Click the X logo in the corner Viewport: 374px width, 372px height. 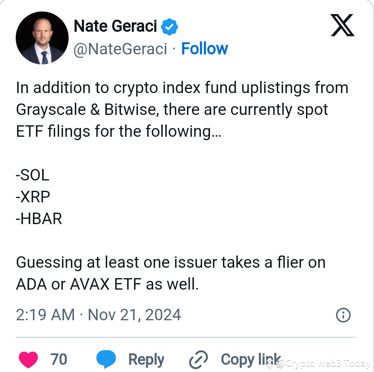[342, 25]
